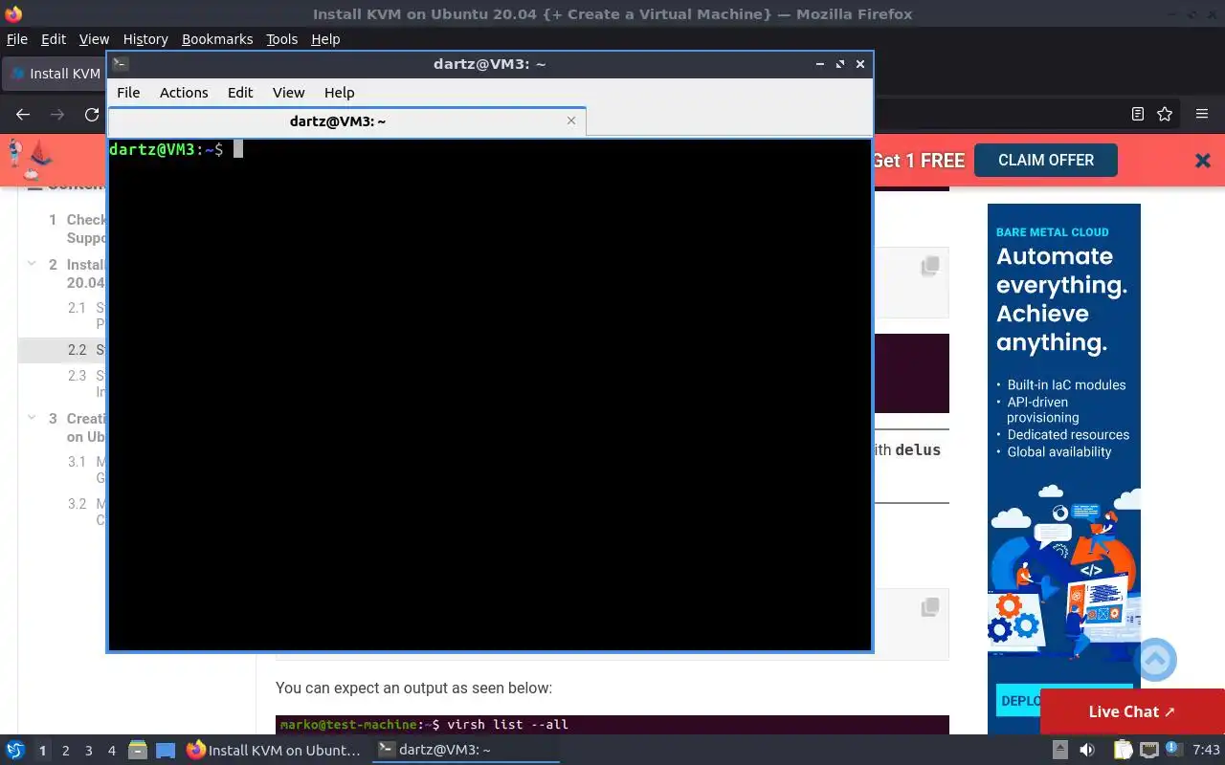Go to contents item 3.2

86,512
